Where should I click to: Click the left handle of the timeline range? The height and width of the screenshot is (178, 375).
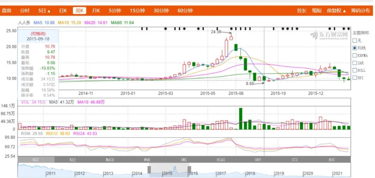point(149,170)
